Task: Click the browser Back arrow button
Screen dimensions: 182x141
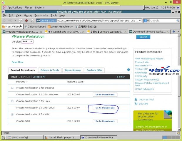Action: coord(4,21)
